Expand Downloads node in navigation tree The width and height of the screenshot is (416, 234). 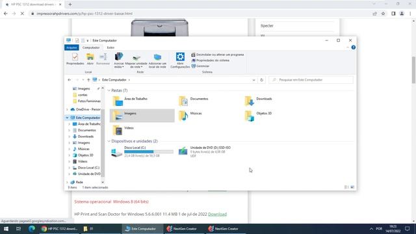click(x=70, y=136)
